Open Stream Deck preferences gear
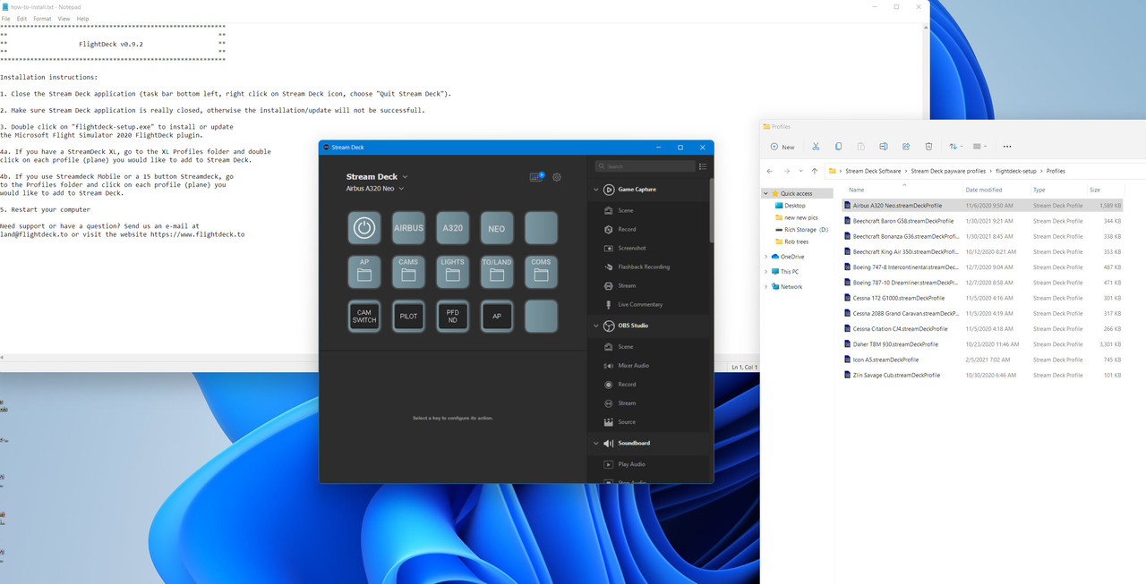This screenshot has height=584, width=1146. click(x=557, y=177)
